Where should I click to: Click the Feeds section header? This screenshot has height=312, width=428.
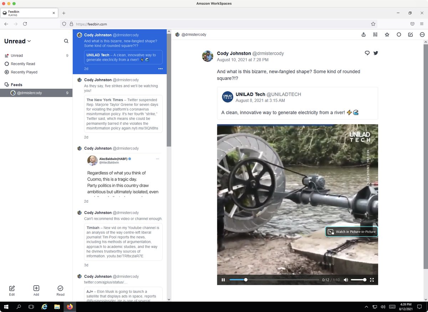pos(16,85)
